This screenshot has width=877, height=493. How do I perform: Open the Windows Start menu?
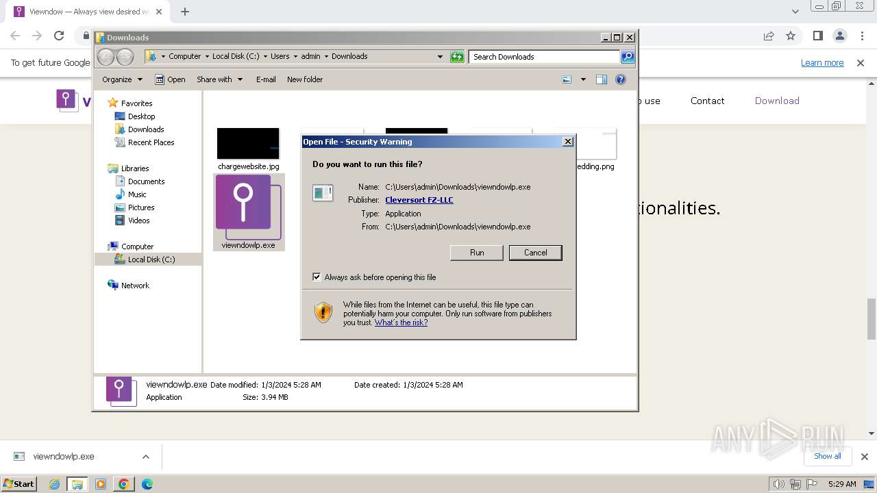[19, 484]
